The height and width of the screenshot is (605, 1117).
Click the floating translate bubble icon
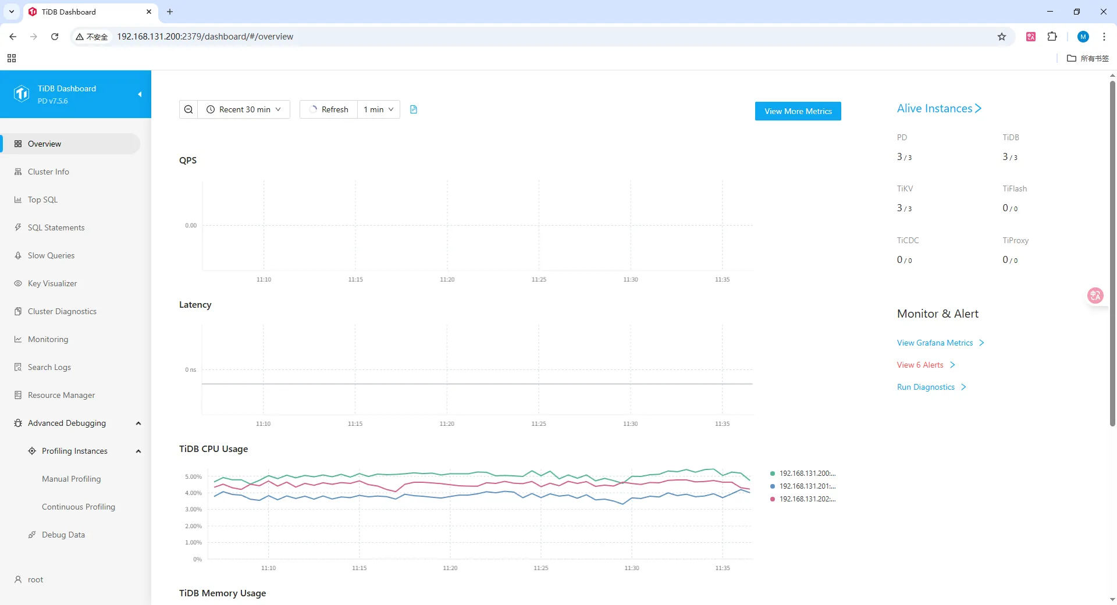pos(1095,296)
